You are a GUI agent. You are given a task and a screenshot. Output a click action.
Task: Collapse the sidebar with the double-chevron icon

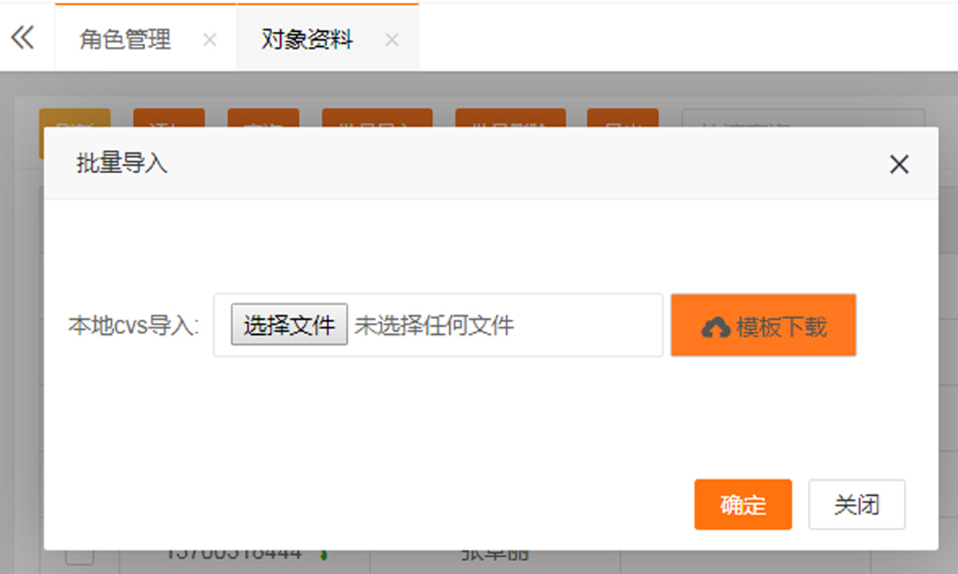coord(23,37)
